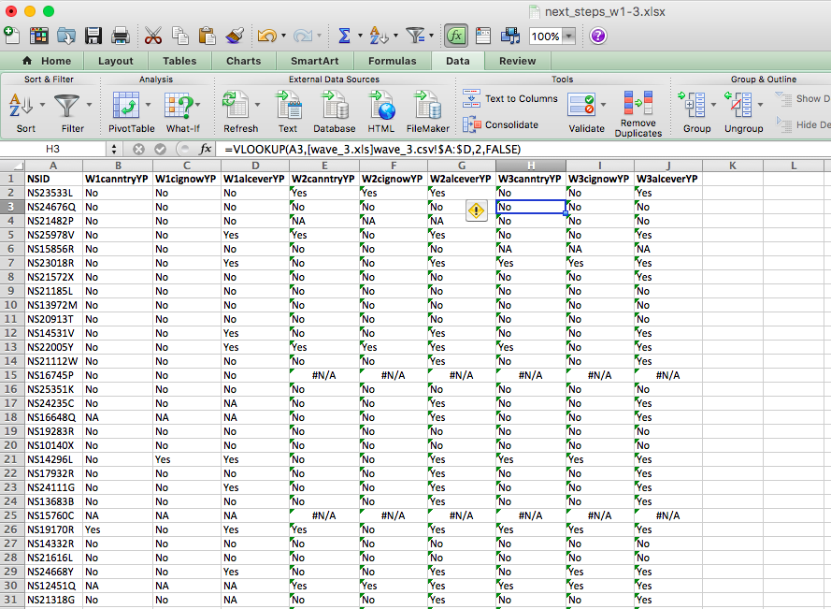Import data from HTML source
Screen dimensions: 831x609
point(380,110)
